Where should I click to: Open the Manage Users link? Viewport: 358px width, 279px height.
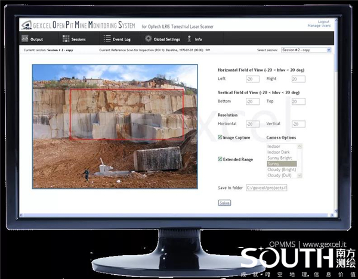pyautogui.click(x=318, y=26)
